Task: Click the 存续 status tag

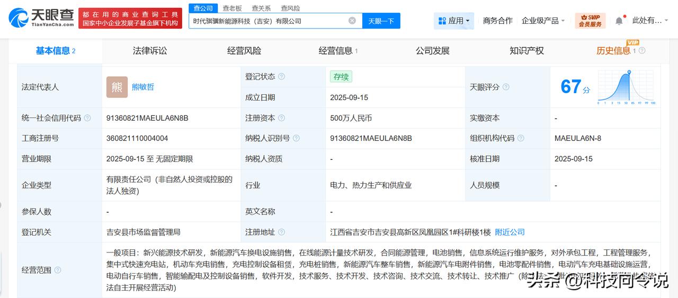Action: point(341,77)
